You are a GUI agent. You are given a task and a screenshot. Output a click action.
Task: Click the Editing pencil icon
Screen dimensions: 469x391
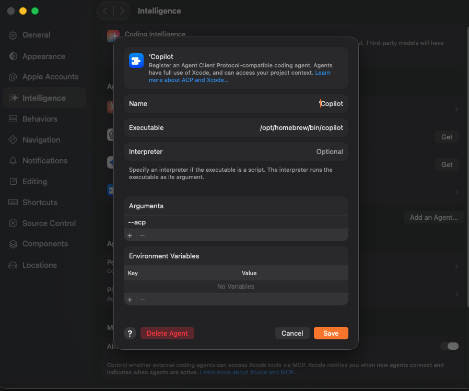pyautogui.click(x=13, y=181)
